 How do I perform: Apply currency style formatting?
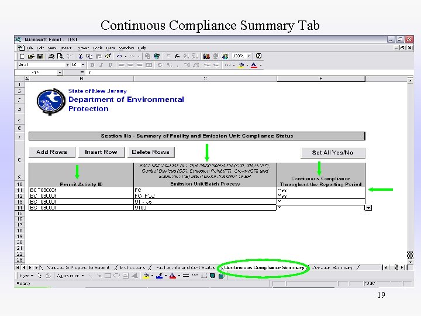(160, 65)
